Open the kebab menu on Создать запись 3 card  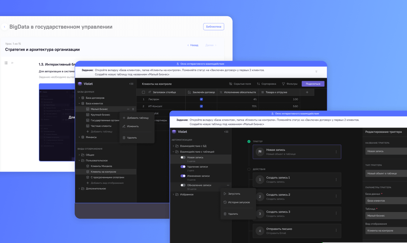coord(336,214)
